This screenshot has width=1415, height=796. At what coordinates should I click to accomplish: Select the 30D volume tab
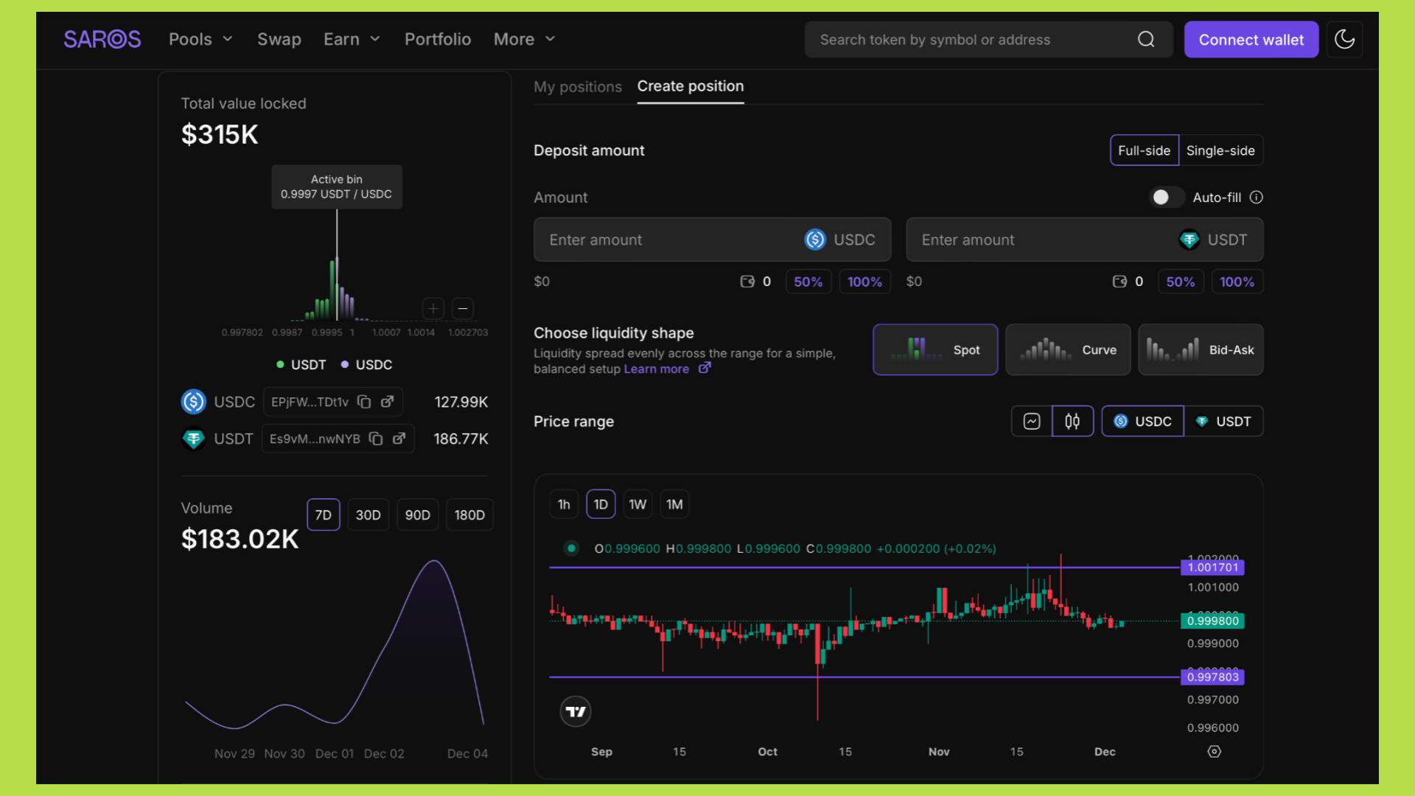pos(368,514)
